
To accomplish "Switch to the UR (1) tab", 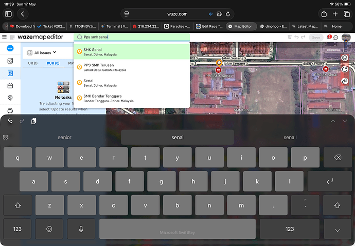I will click(32, 63).
